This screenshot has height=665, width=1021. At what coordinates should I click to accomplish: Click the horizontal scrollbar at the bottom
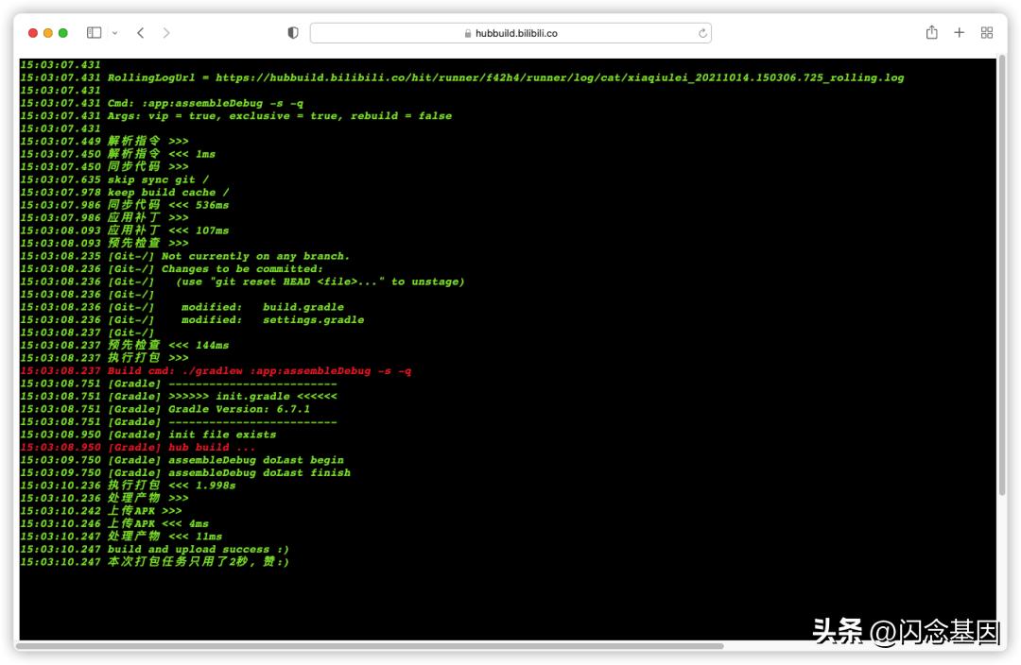click(x=369, y=646)
